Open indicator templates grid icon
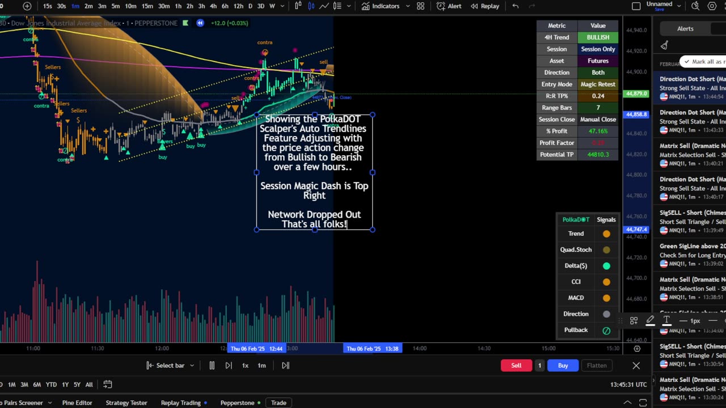This screenshot has width=726, height=408. coord(421,6)
